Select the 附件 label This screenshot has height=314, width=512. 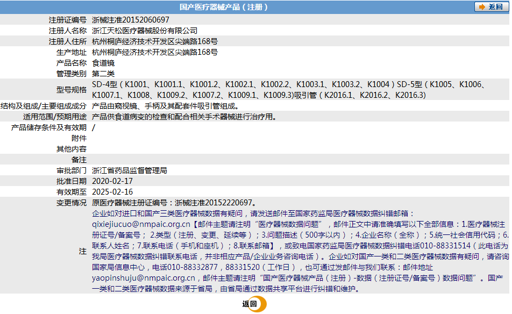coord(79,138)
